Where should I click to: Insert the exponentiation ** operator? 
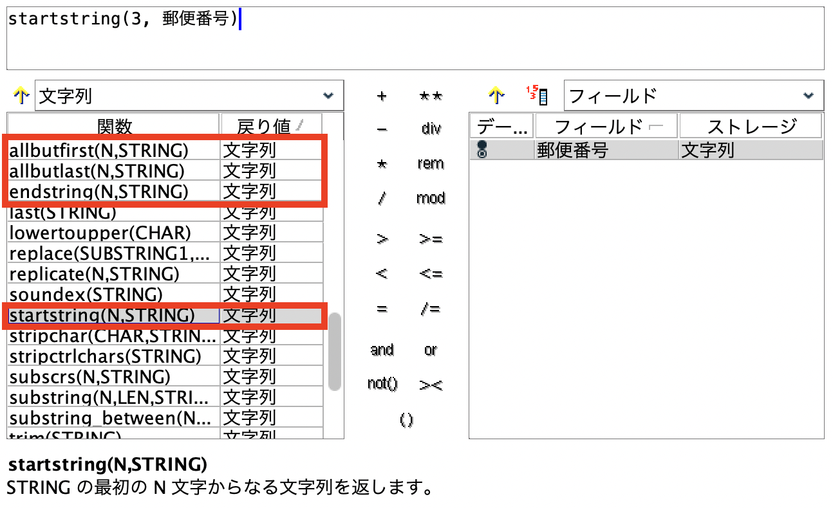click(x=430, y=95)
